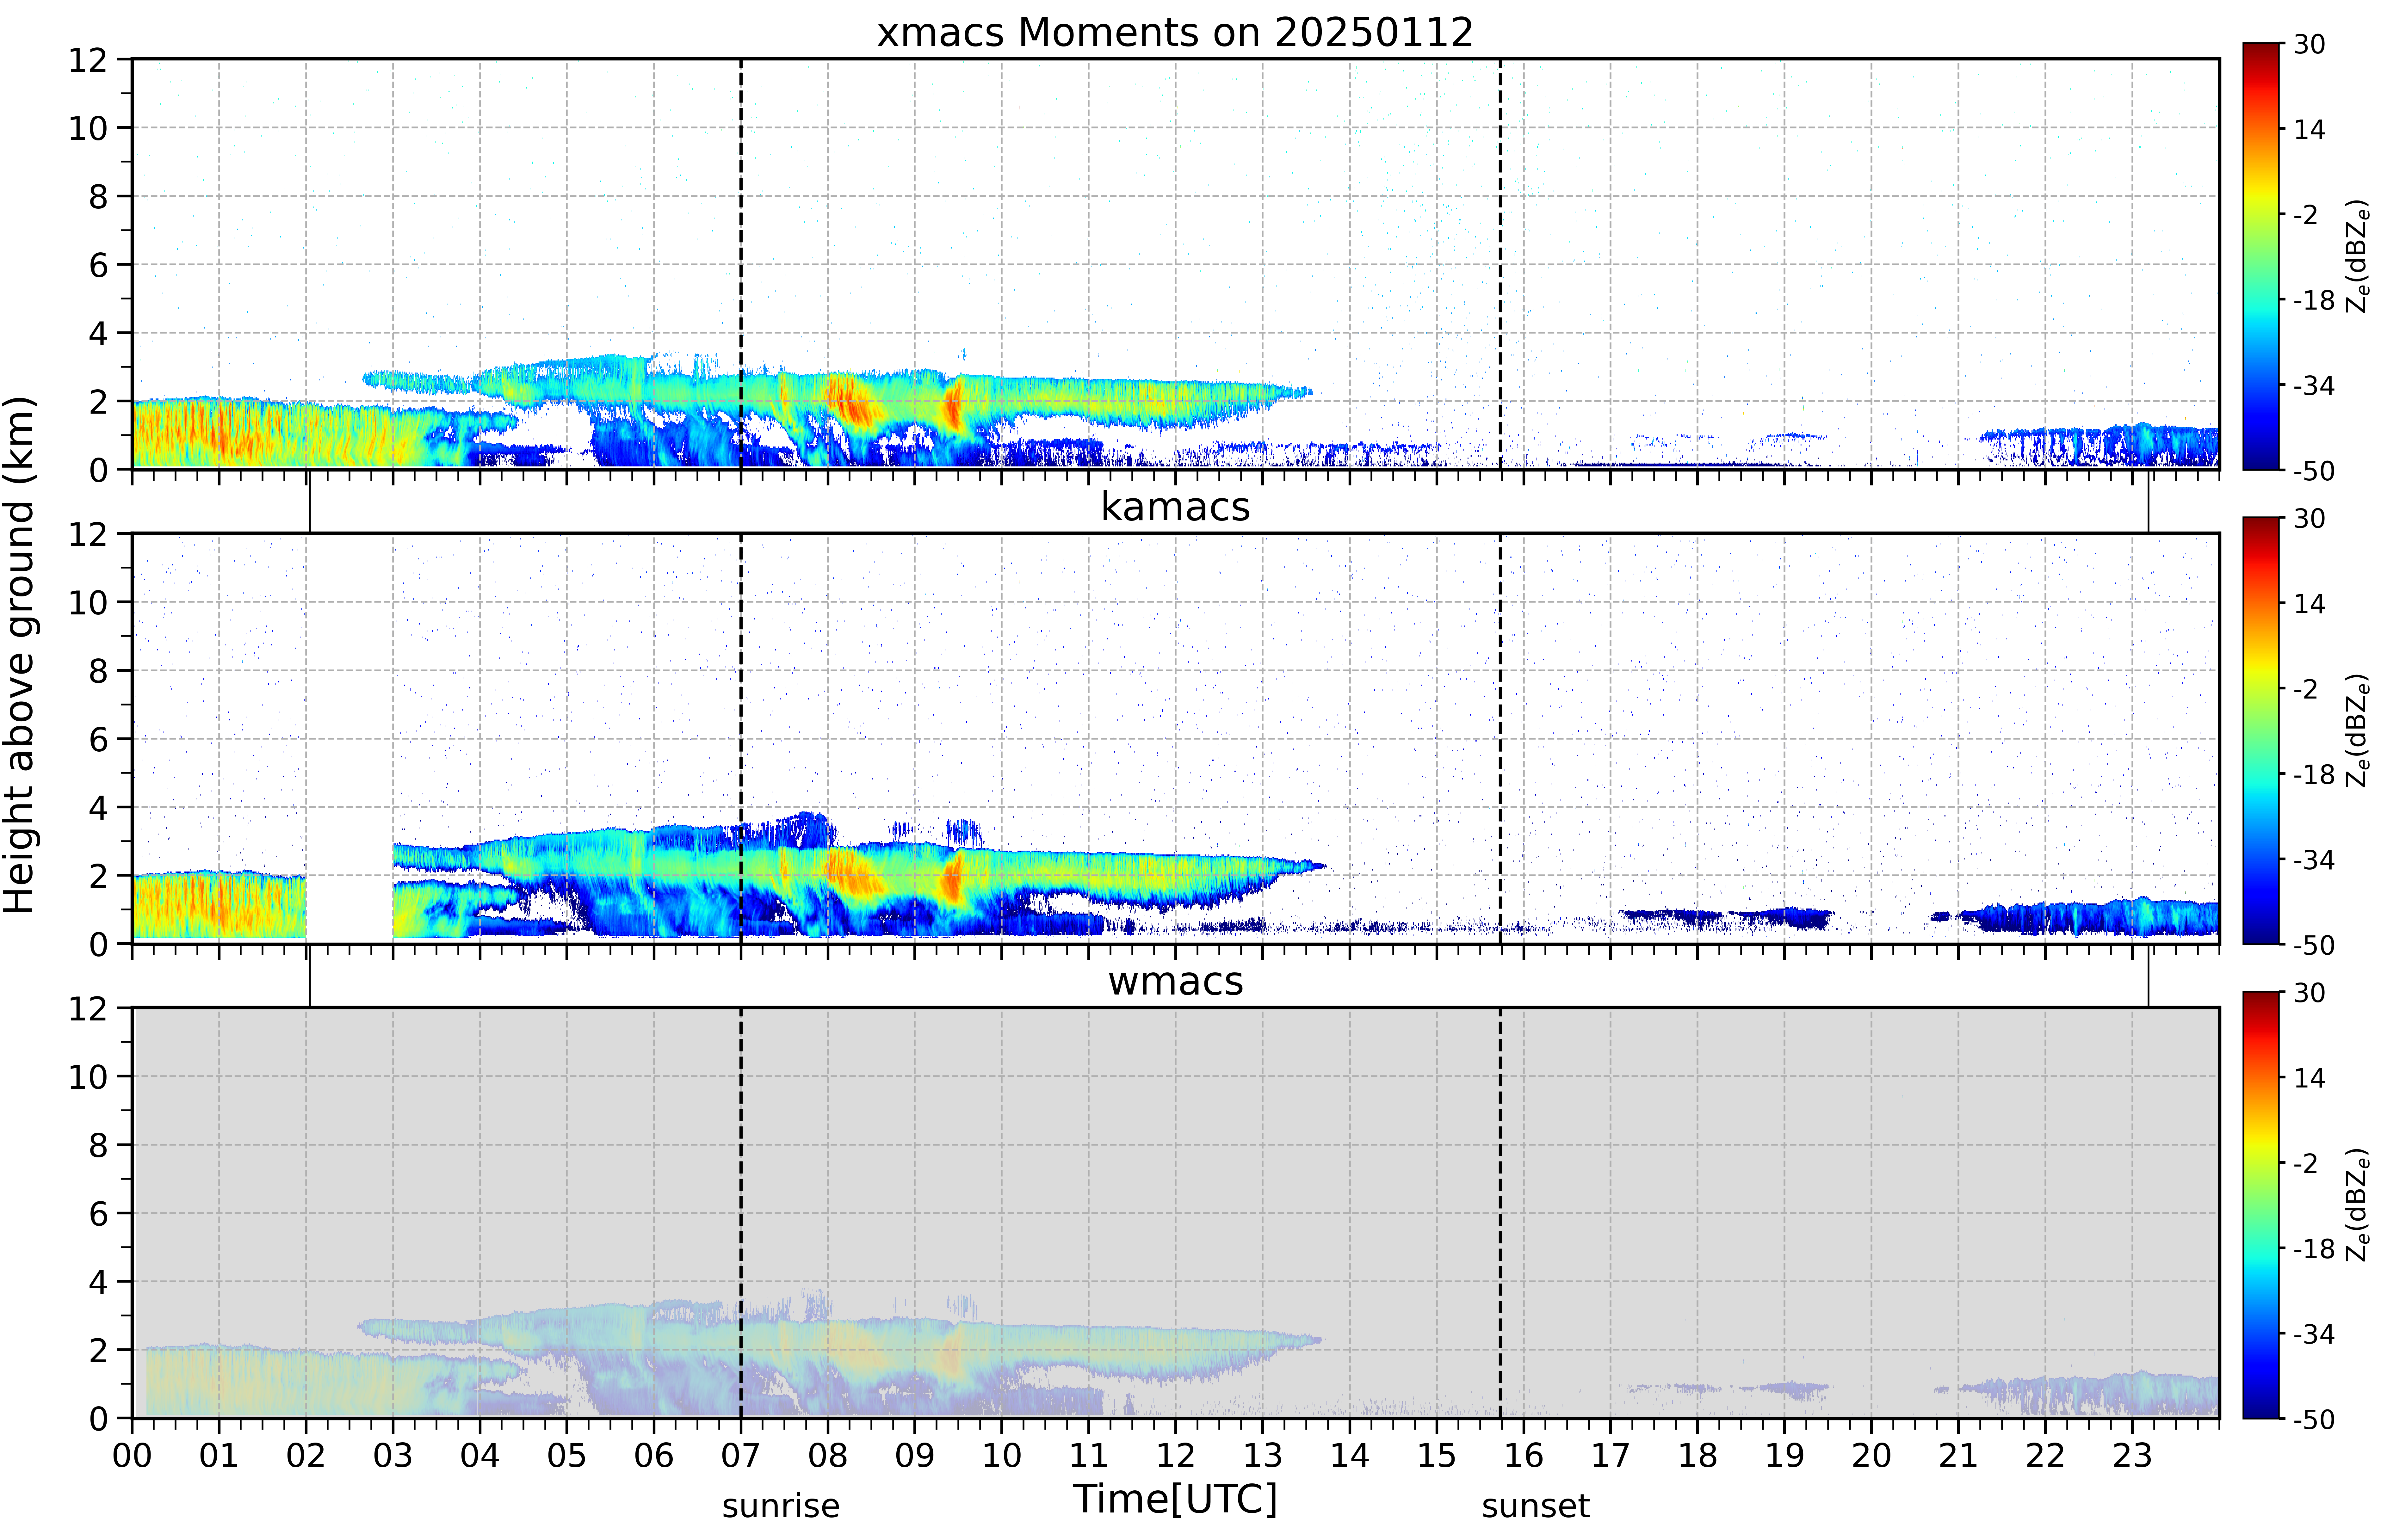Click the "2" height tick of the kamacs panel
This screenshot has width=2387, height=1540.
tap(98, 876)
